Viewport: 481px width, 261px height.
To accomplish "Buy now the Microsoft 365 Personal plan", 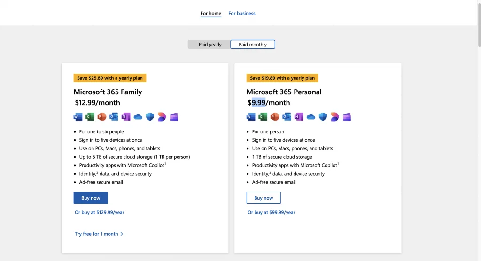I will 264,198.
